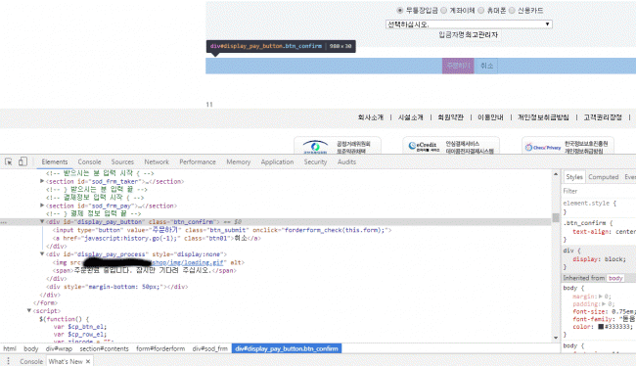Image resolution: width=636 pixels, height=366 pixels.
Task: Click the 주문하기 submit button
Action: (x=458, y=66)
